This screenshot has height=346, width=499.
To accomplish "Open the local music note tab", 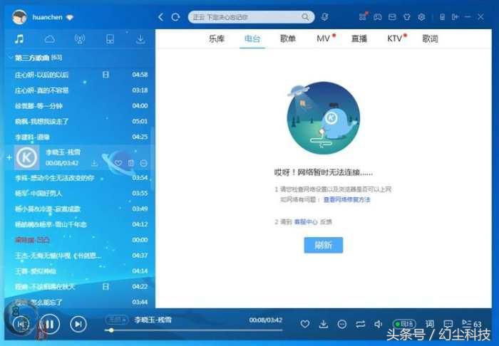I will [19, 39].
